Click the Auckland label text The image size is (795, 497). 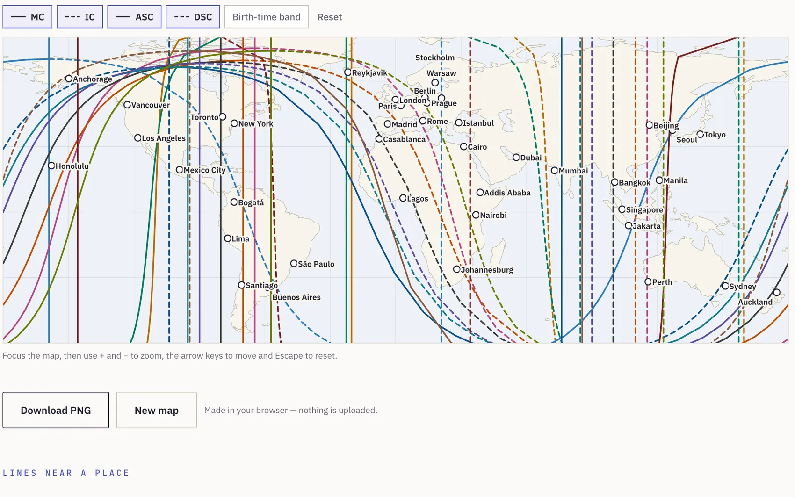(x=755, y=302)
